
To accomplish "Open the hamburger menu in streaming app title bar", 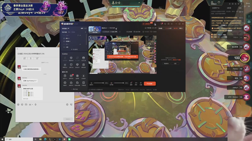I will [172, 24].
